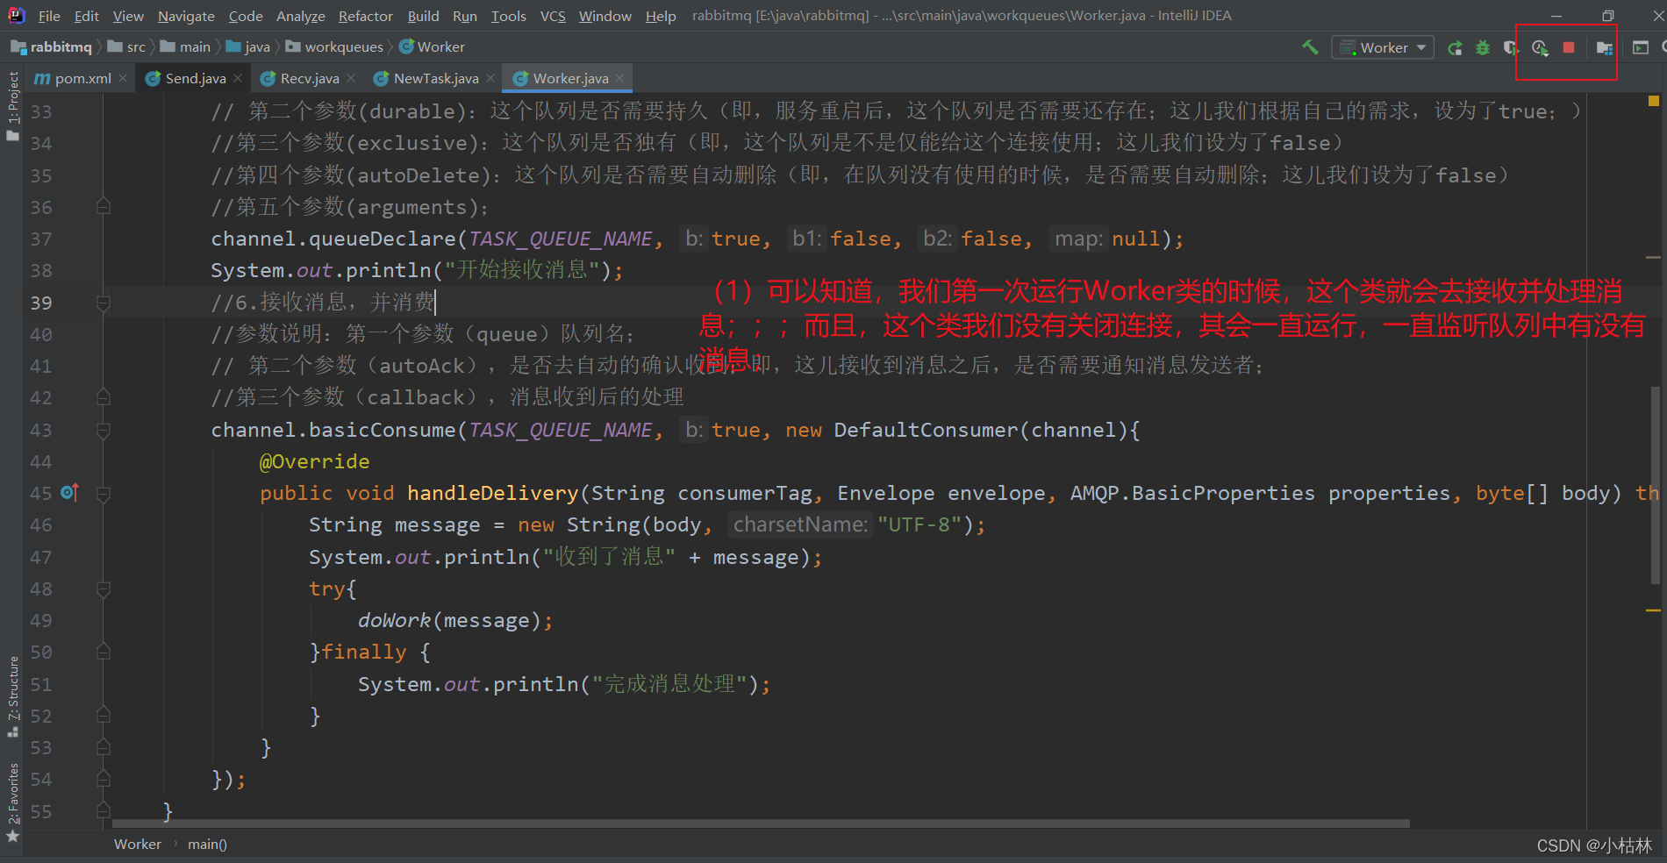The height and width of the screenshot is (863, 1667).
Task: Open the Tools menu
Action: pyautogui.click(x=509, y=16)
